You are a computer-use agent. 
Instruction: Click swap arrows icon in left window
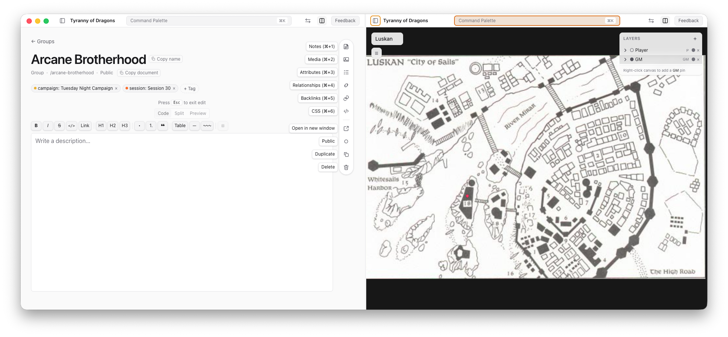(x=308, y=21)
